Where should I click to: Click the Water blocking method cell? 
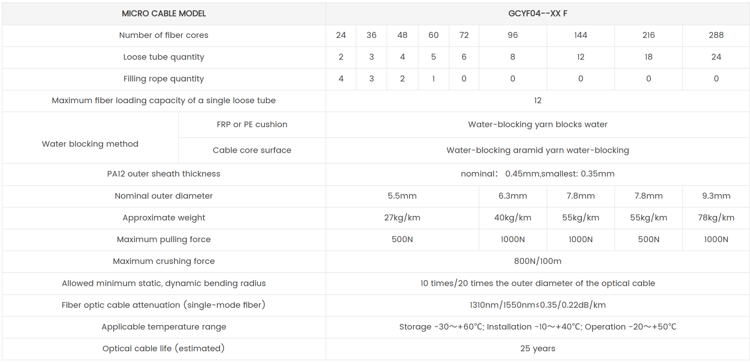click(x=90, y=144)
